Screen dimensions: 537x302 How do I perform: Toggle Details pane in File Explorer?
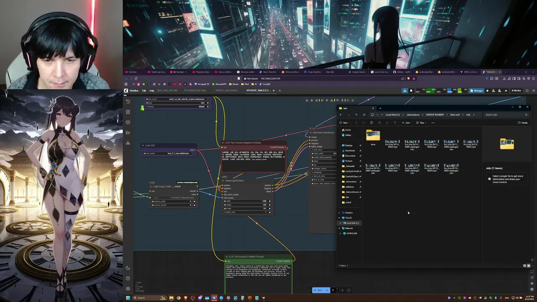(x=523, y=123)
